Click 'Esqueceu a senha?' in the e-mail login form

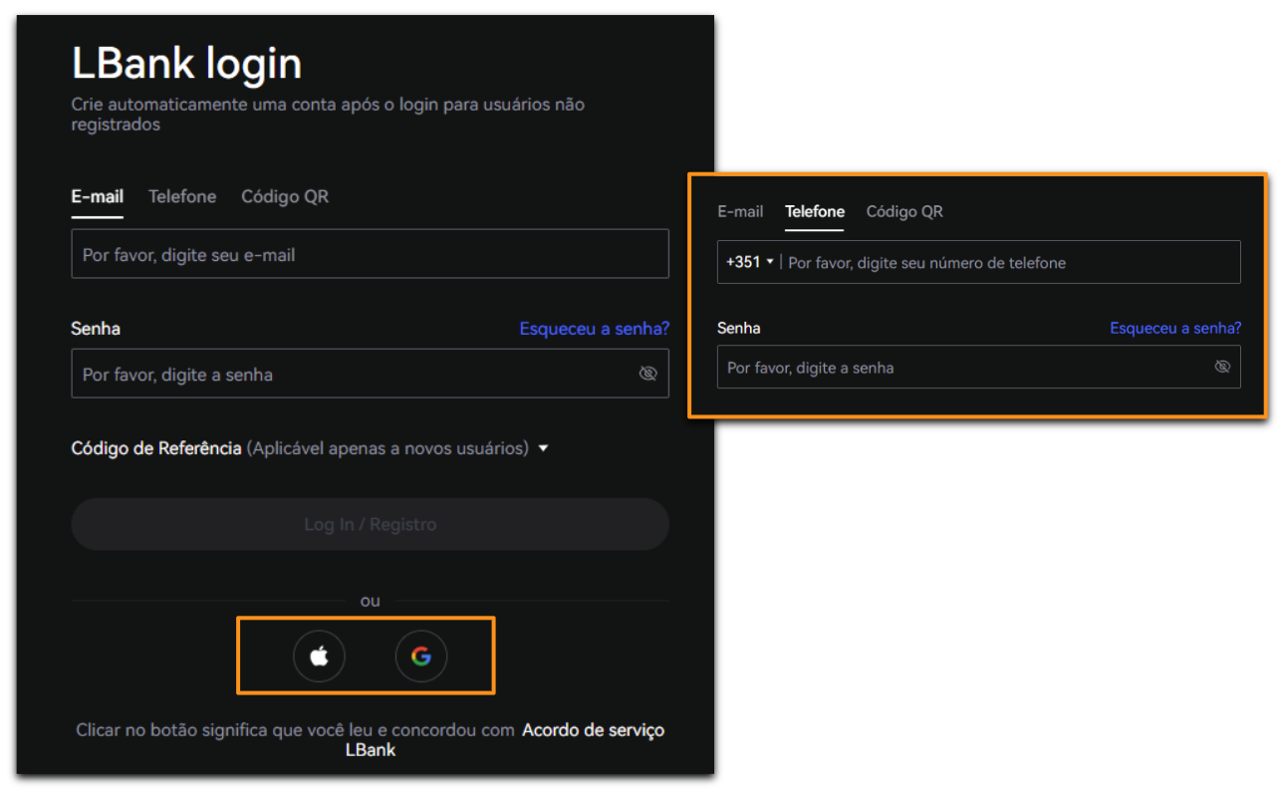click(x=594, y=329)
